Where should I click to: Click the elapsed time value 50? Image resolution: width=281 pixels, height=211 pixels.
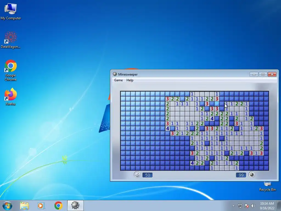147,175
